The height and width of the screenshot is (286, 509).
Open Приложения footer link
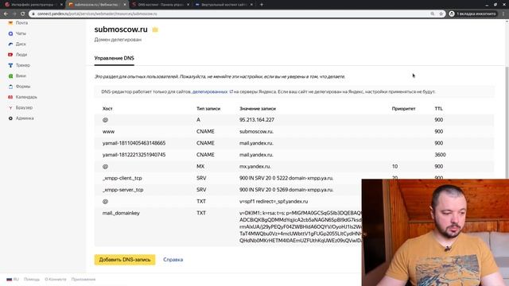83,279
